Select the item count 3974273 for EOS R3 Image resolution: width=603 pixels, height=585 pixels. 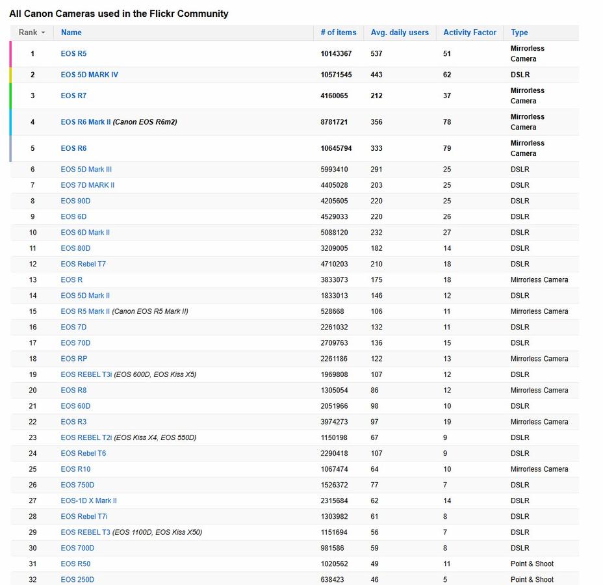334,422
